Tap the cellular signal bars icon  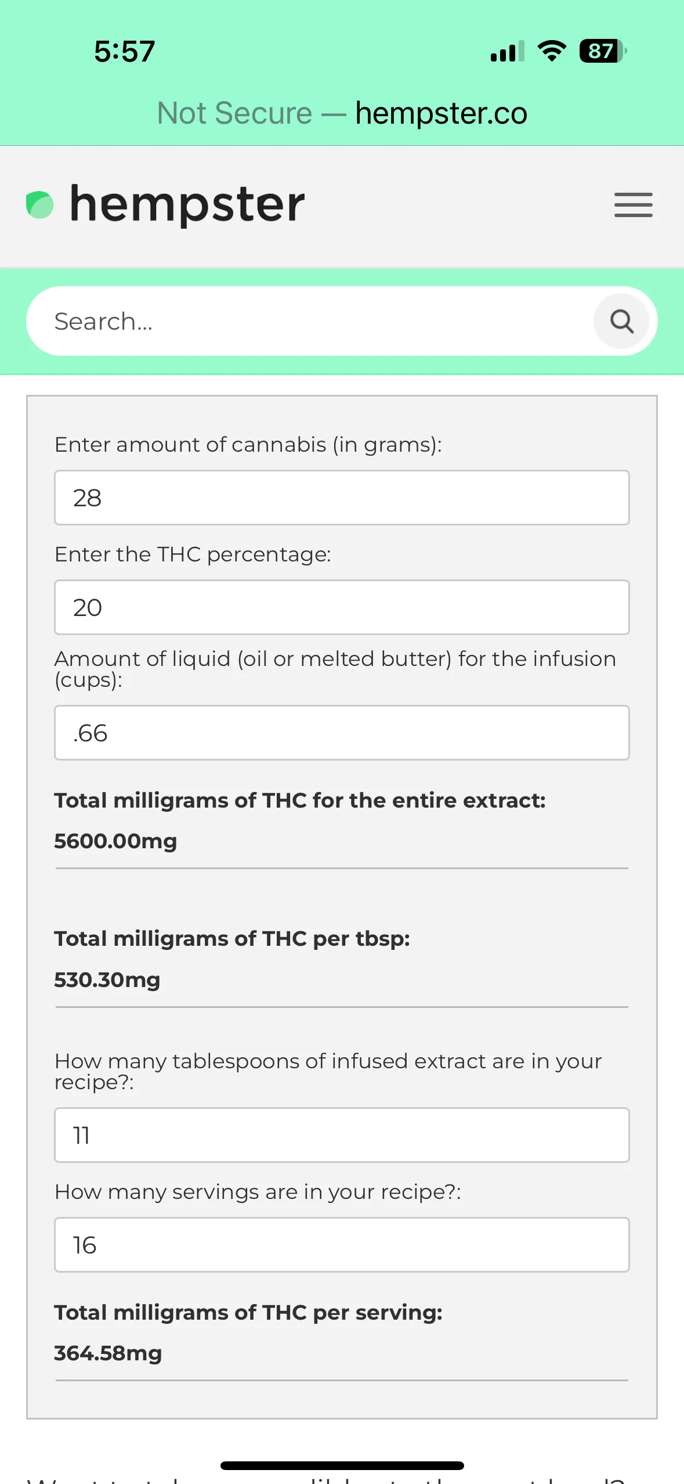(507, 51)
